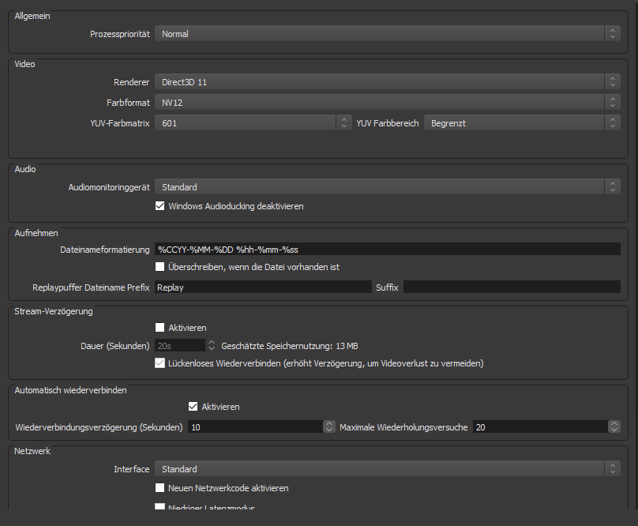The width and height of the screenshot is (638, 526).
Task: Open the Prozesspriorität dropdown
Action: 387,34
